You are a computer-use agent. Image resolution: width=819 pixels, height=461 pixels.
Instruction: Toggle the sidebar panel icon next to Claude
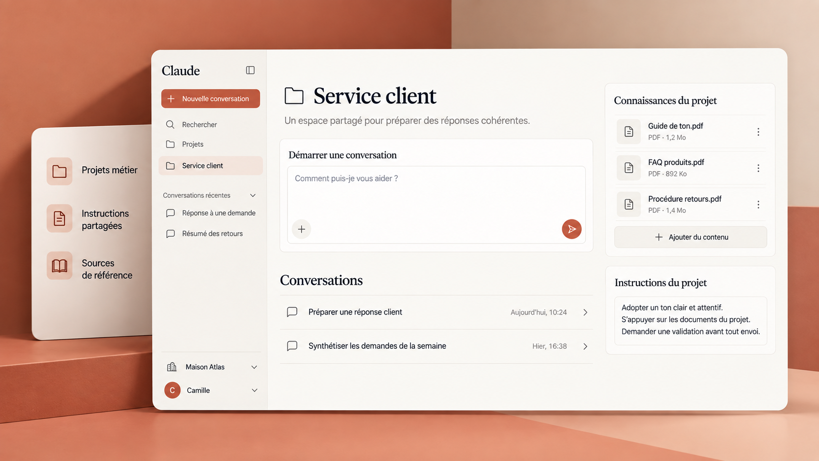[250, 70]
